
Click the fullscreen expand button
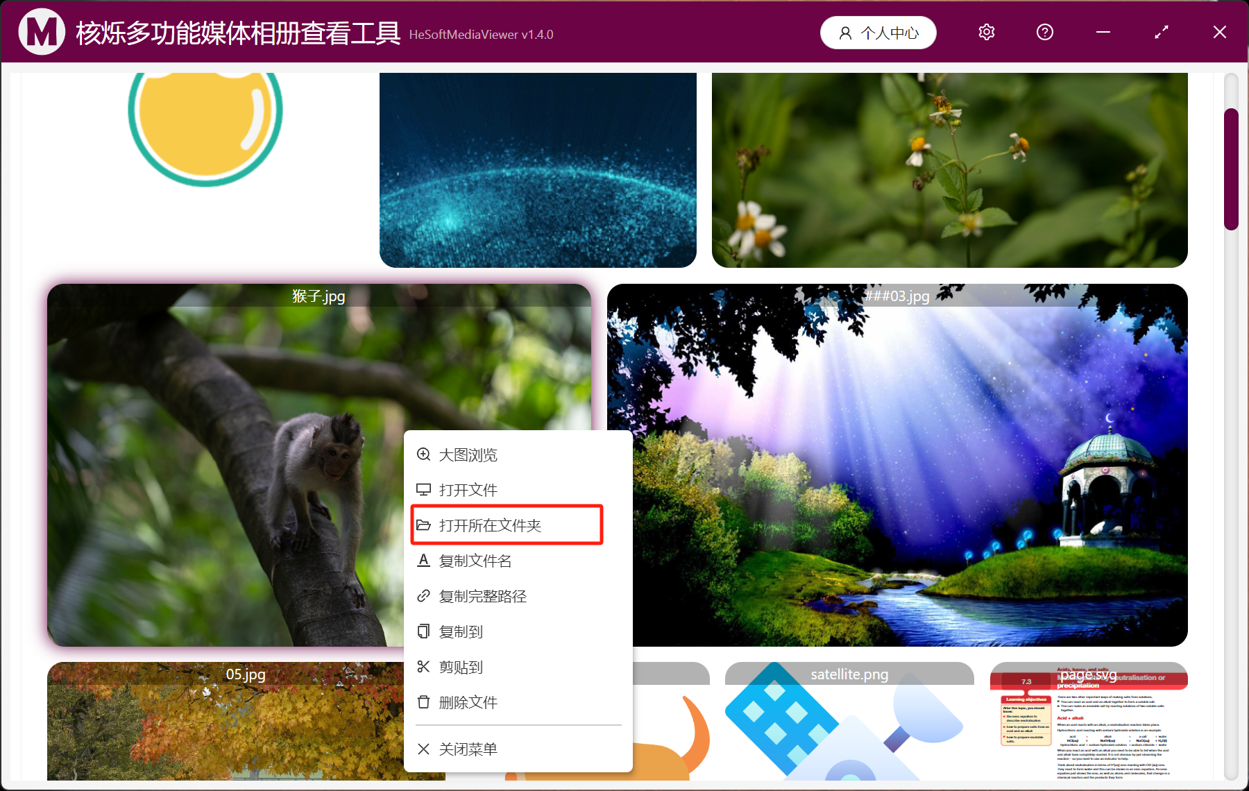[x=1161, y=32]
